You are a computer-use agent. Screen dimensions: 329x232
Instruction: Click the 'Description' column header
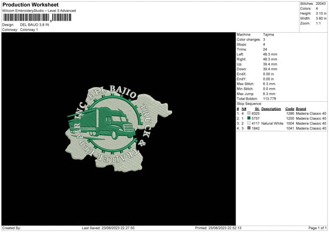[x=271, y=109]
